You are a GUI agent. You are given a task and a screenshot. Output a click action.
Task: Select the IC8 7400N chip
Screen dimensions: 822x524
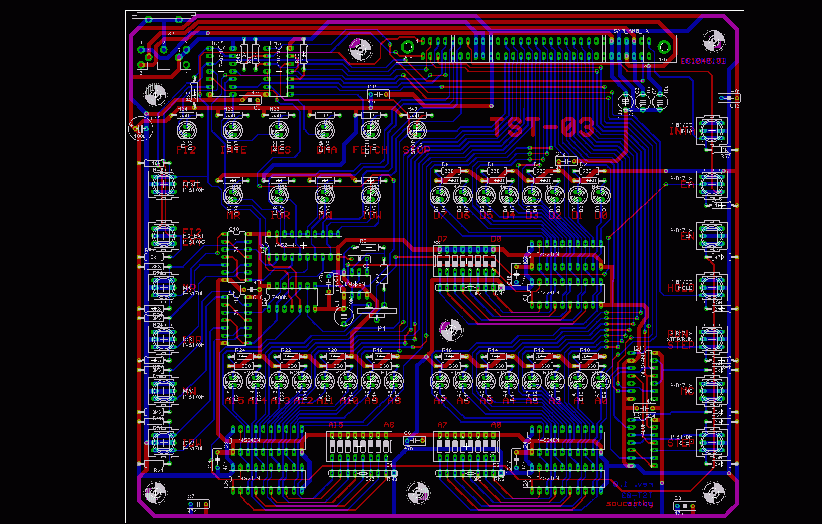tap(292, 297)
